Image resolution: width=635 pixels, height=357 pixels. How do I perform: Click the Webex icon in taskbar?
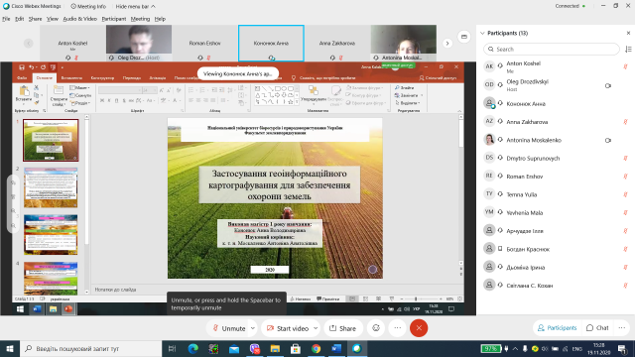357,348
